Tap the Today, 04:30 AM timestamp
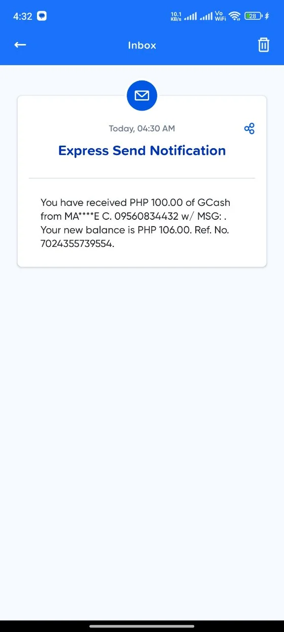 coord(142,129)
